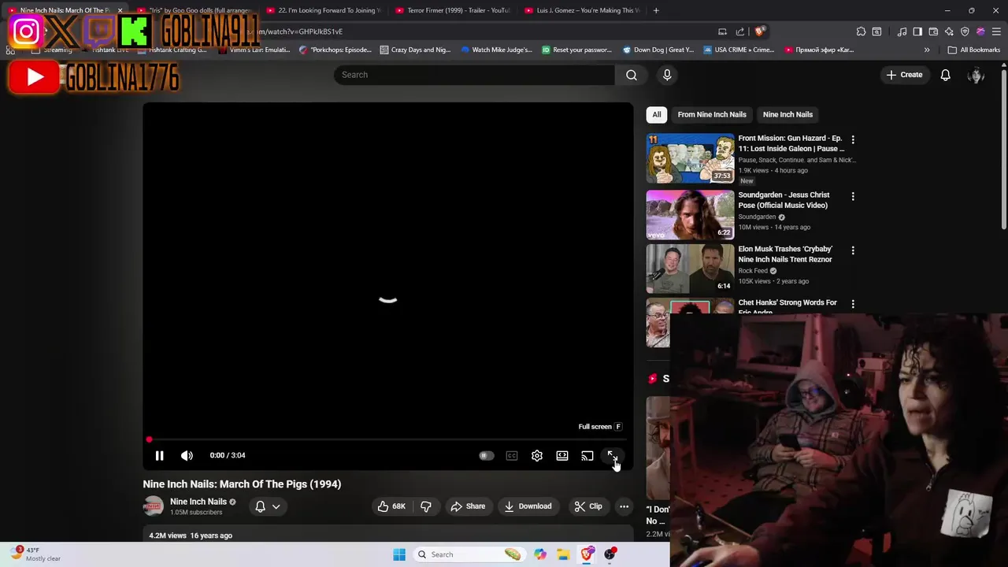Open options menu for Soundgarden video
1008x567 pixels.
[x=853, y=196]
